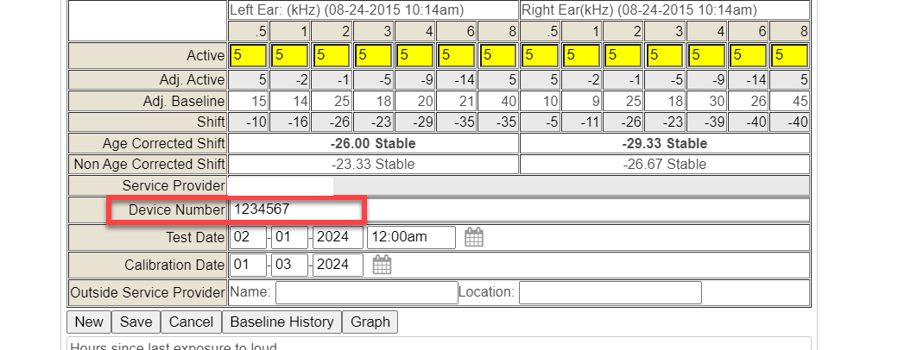This screenshot has width=898, height=350.
Task: Select the Test Date month field
Action: (x=248, y=237)
